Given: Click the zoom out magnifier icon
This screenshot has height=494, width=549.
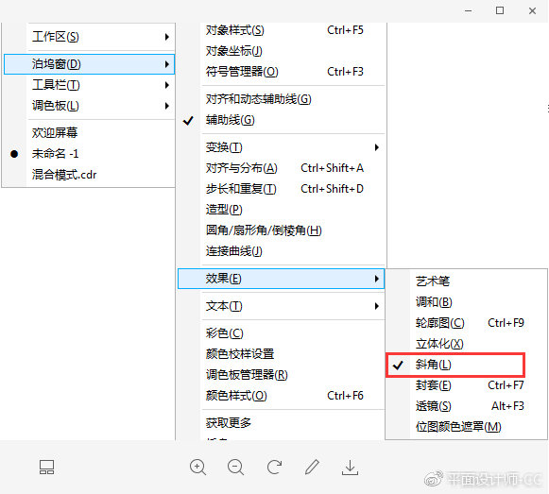Looking at the screenshot, I should pyautogui.click(x=235, y=468).
